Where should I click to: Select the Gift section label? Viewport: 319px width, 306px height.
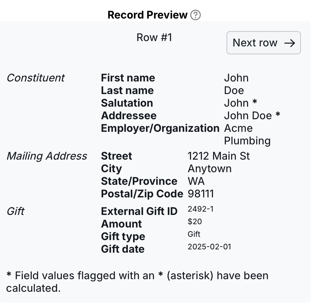[x=15, y=211]
